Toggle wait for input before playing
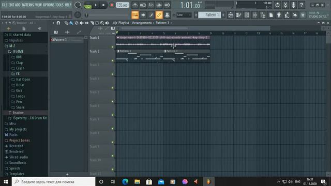The width and height of the screenshot is (331, 186). (143, 5)
